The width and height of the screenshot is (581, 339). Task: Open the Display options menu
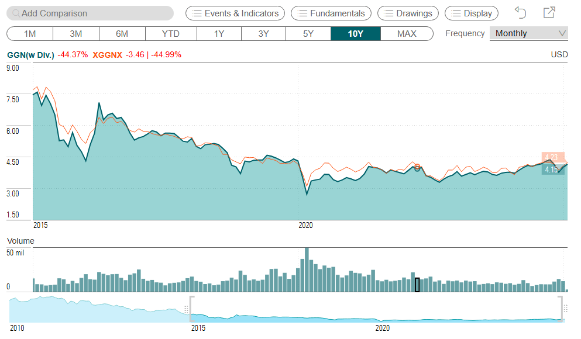pyautogui.click(x=471, y=13)
